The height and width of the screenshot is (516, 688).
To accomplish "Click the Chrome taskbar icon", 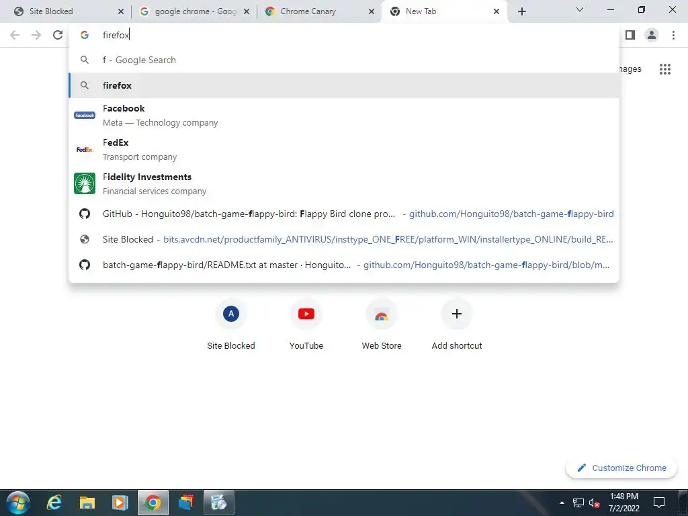I will (153, 503).
